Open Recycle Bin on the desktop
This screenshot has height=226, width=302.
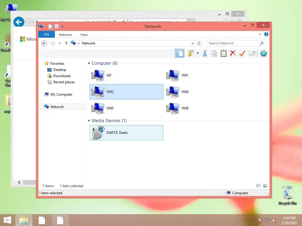287,195
